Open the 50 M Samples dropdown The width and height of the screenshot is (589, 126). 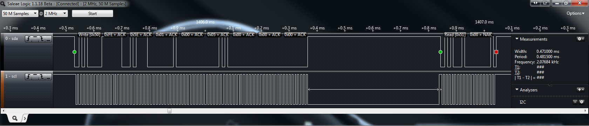coord(20,13)
